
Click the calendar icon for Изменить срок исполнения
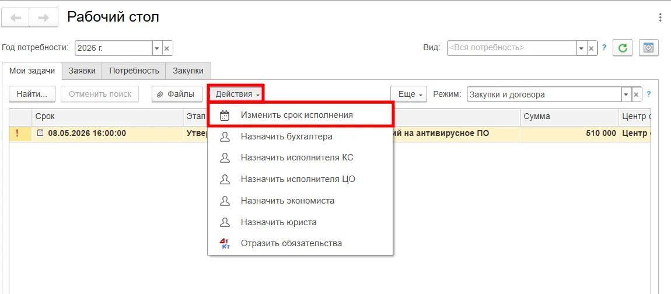225,116
